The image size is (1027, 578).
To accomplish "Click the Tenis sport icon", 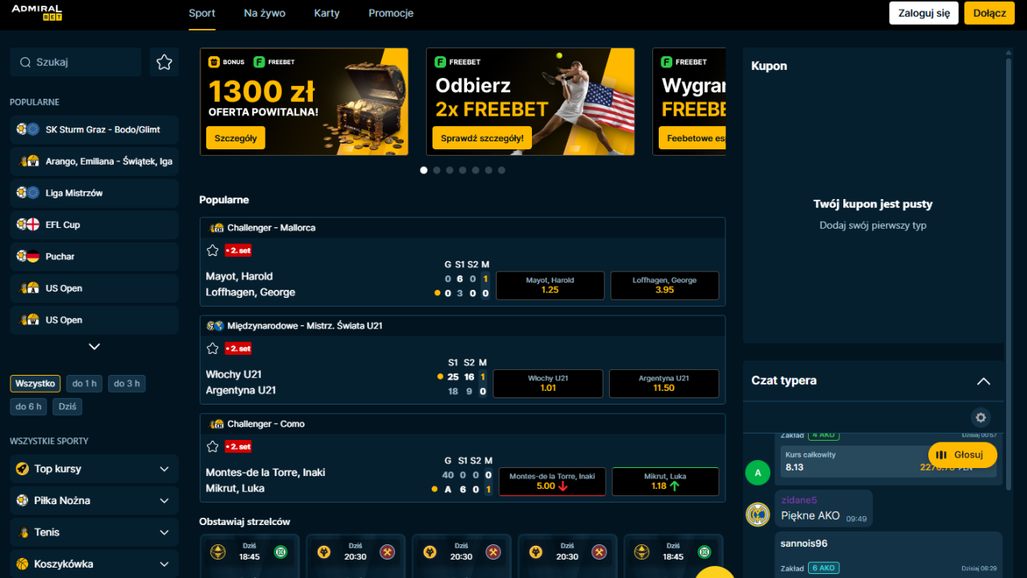I will click(x=22, y=532).
